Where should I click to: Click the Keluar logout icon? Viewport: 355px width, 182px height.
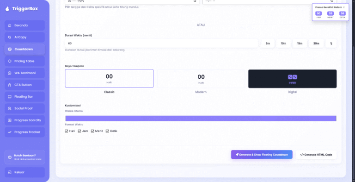point(10,172)
